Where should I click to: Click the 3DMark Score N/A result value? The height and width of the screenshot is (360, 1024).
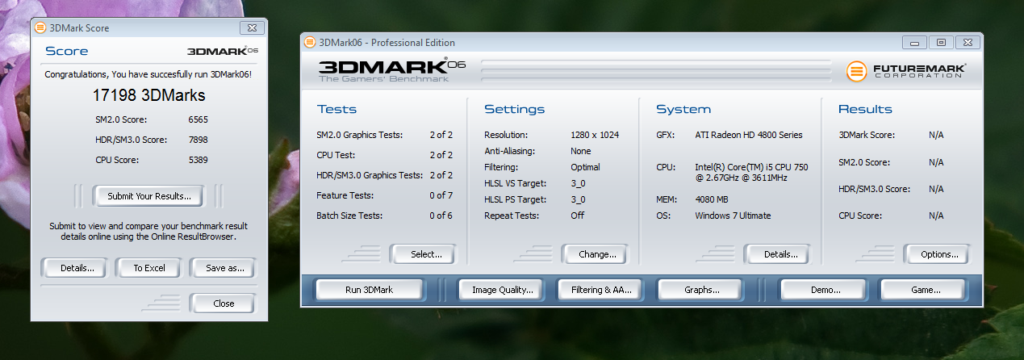coord(936,135)
